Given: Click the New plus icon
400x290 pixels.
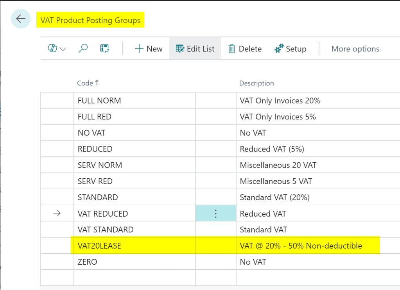Looking at the screenshot, I should [139, 49].
